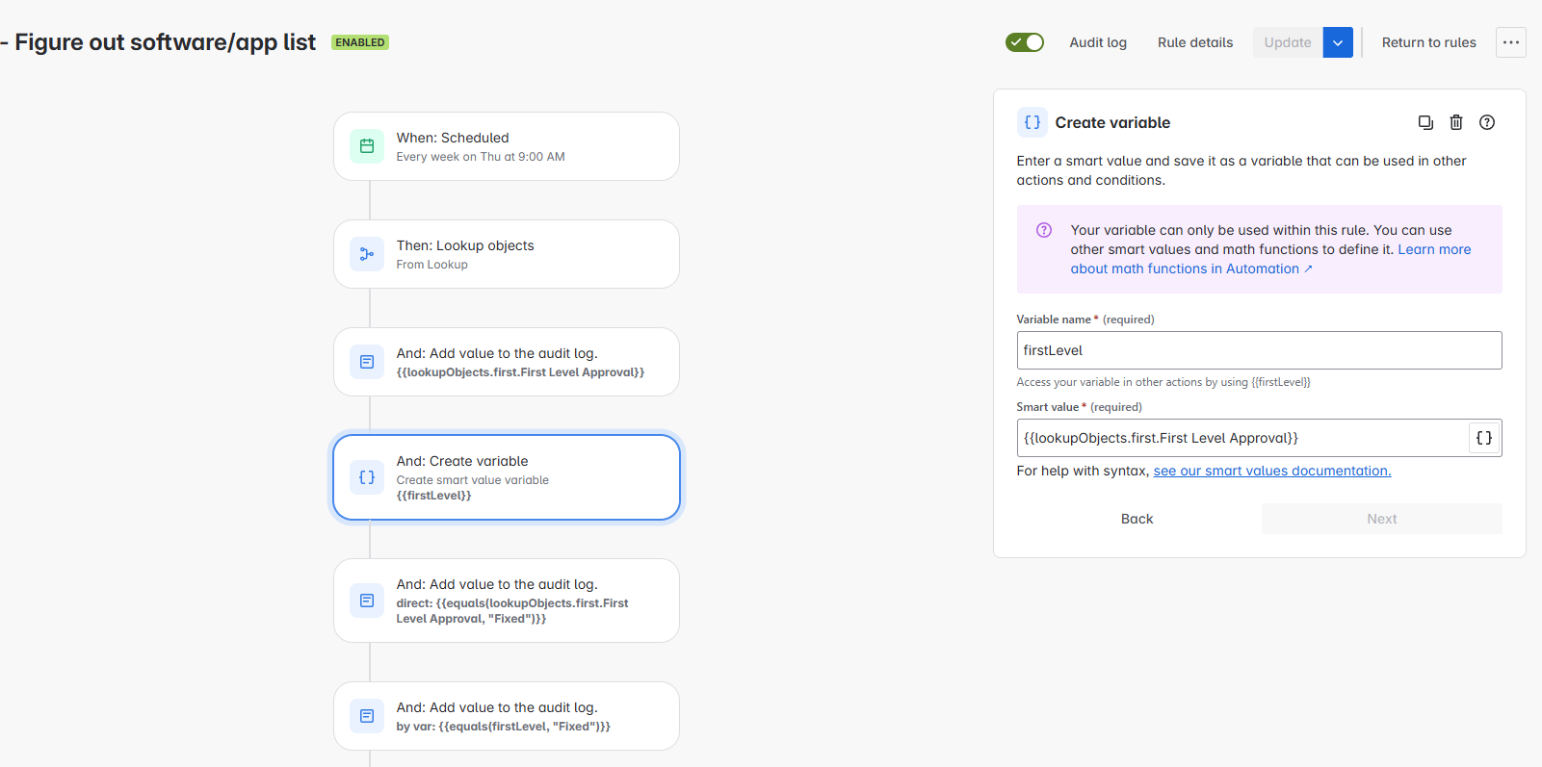Toggle the rule enabled switch off
The image size is (1542, 767).
click(1025, 42)
